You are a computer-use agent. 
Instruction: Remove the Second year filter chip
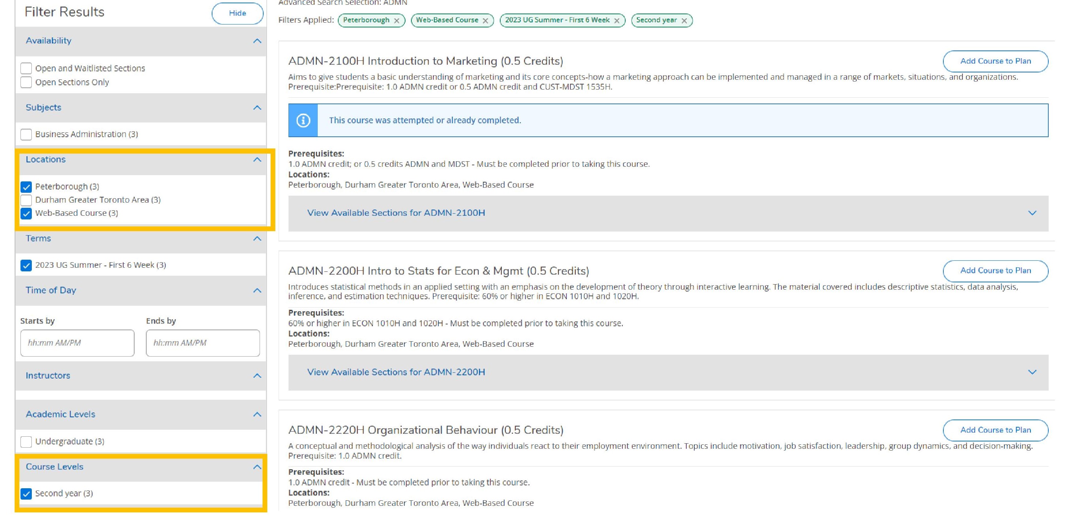coord(684,20)
